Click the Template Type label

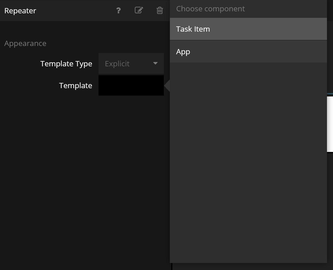[66, 64]
